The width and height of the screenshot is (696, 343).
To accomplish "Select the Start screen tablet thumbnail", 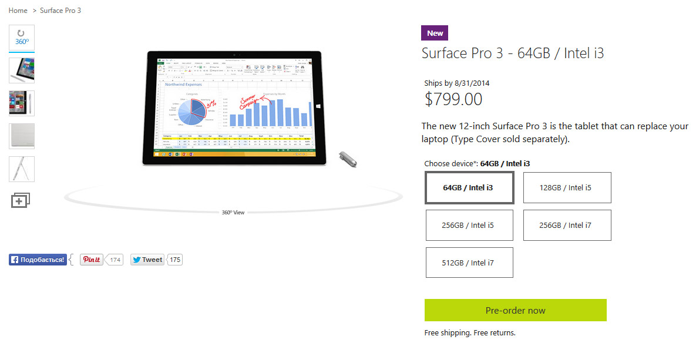I will click(22, 103).
